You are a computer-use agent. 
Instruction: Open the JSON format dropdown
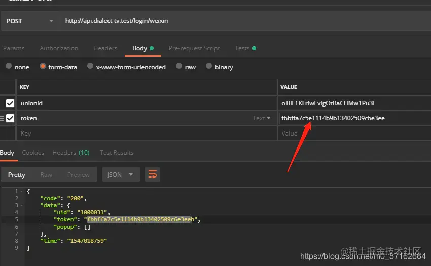click(x=121, y=174)
